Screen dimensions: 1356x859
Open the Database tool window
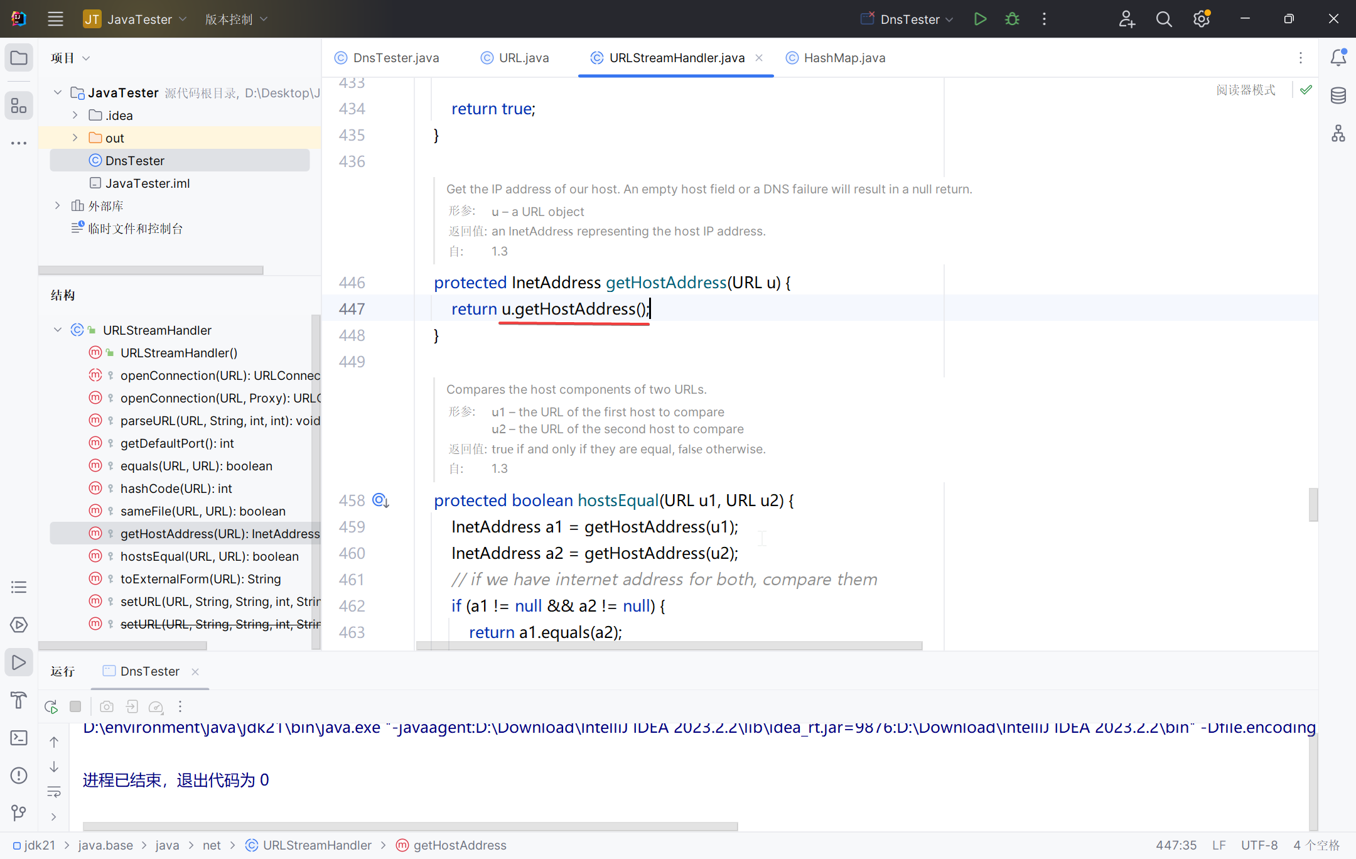click(1338, 95)
